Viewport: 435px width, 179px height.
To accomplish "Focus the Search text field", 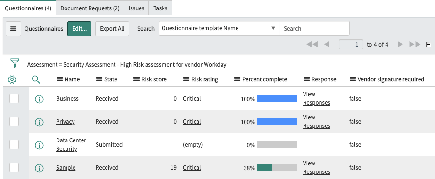I will [x=314, y=28].
